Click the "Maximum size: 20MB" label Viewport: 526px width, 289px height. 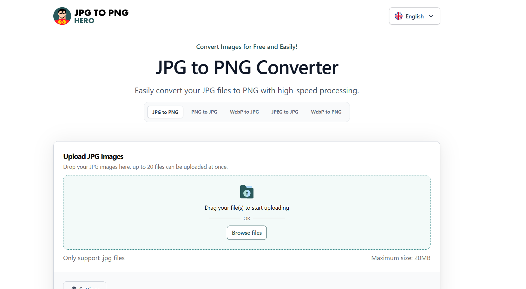coord(401,258)
